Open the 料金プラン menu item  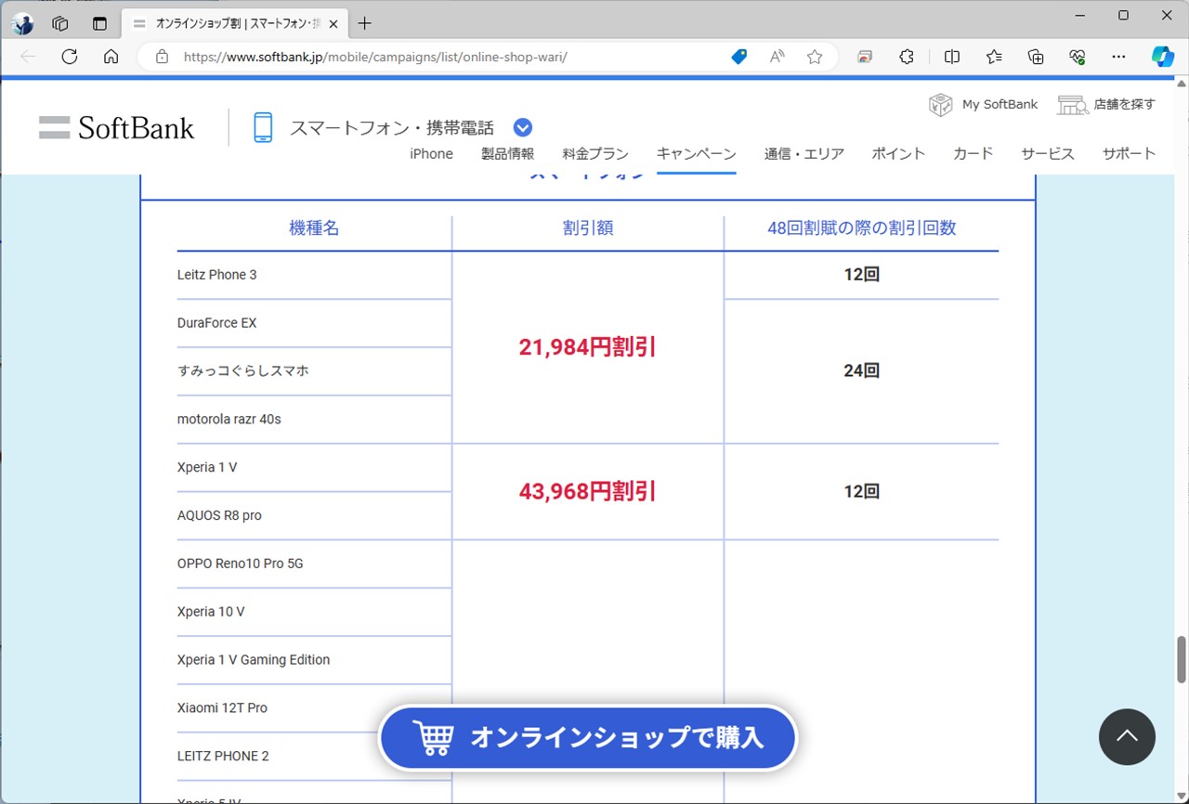(x=595, y=154)
